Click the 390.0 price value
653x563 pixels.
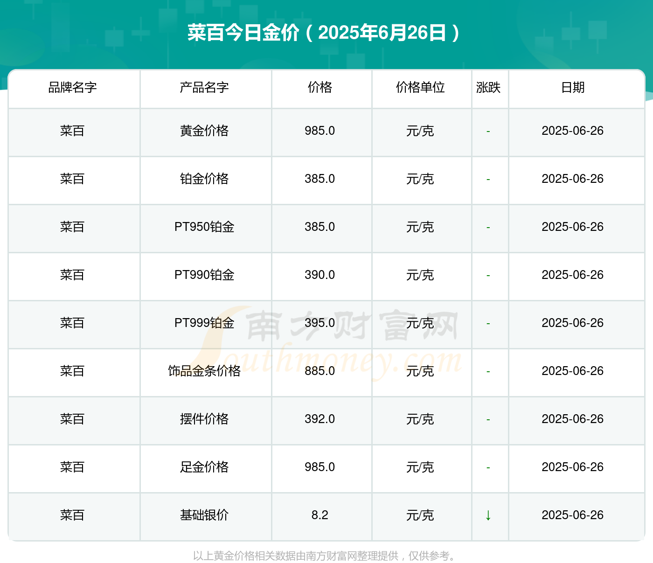(320, 275)
